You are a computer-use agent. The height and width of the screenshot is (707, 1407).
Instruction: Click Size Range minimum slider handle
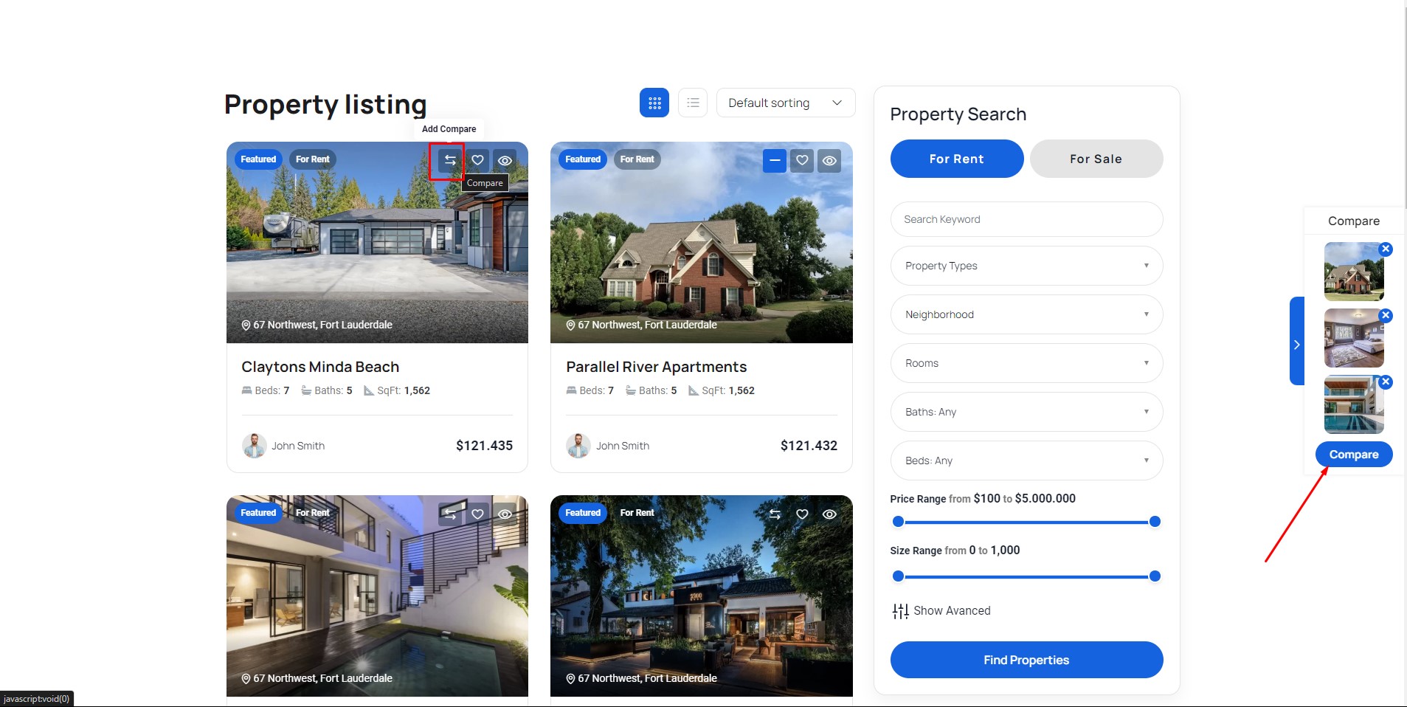(898, 576)
